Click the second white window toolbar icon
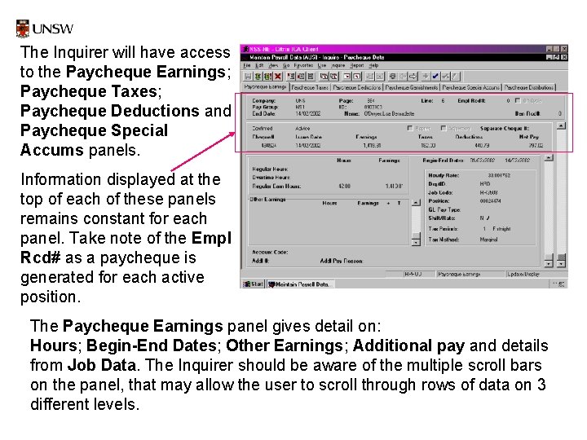This screenshot has width=587, height=440. 357,77
